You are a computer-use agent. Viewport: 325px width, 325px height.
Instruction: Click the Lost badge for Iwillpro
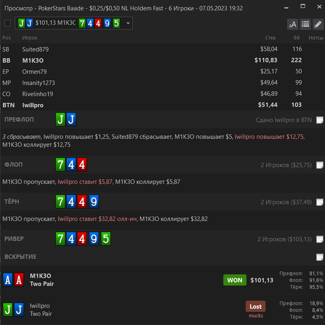click(255, 306)
